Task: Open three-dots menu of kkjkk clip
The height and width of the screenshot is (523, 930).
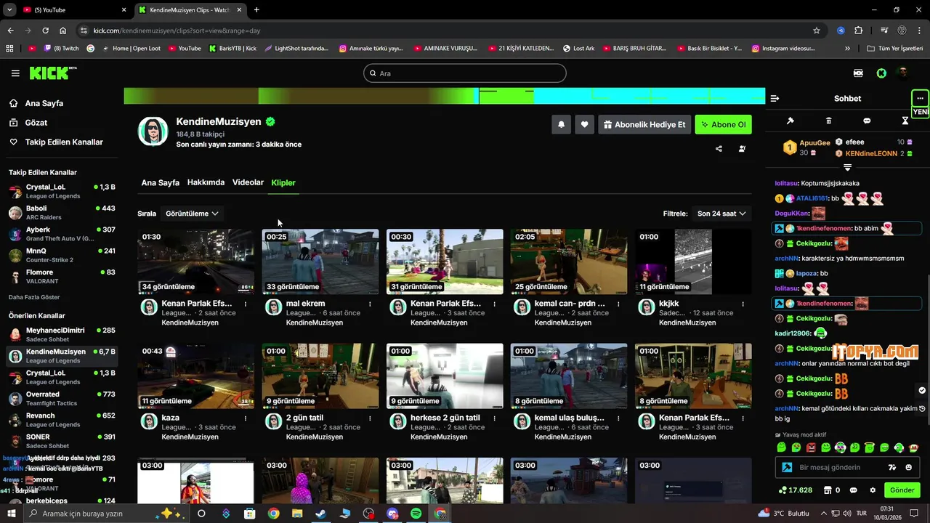Action: point(743,304)
